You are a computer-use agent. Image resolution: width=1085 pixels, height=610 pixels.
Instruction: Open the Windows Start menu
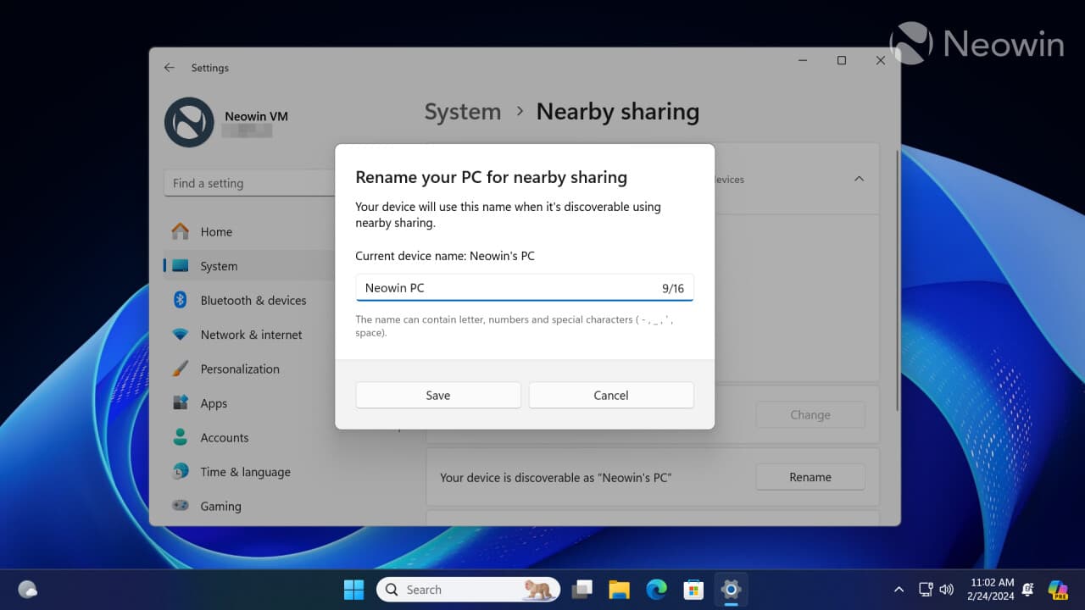tap(353, 589)
